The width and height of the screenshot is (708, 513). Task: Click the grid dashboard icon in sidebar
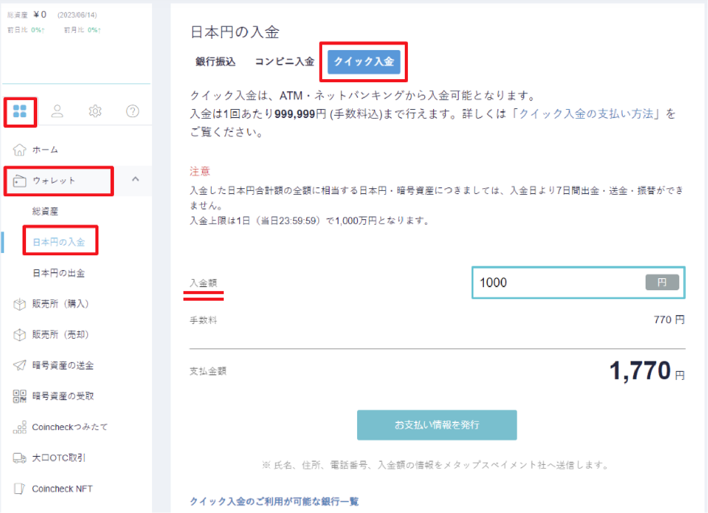(20, 111)
